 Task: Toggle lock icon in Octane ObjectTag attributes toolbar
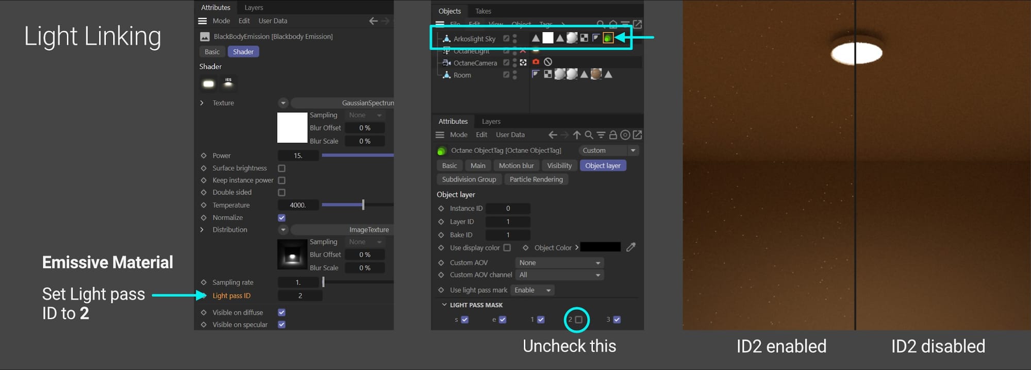(613, 135)
